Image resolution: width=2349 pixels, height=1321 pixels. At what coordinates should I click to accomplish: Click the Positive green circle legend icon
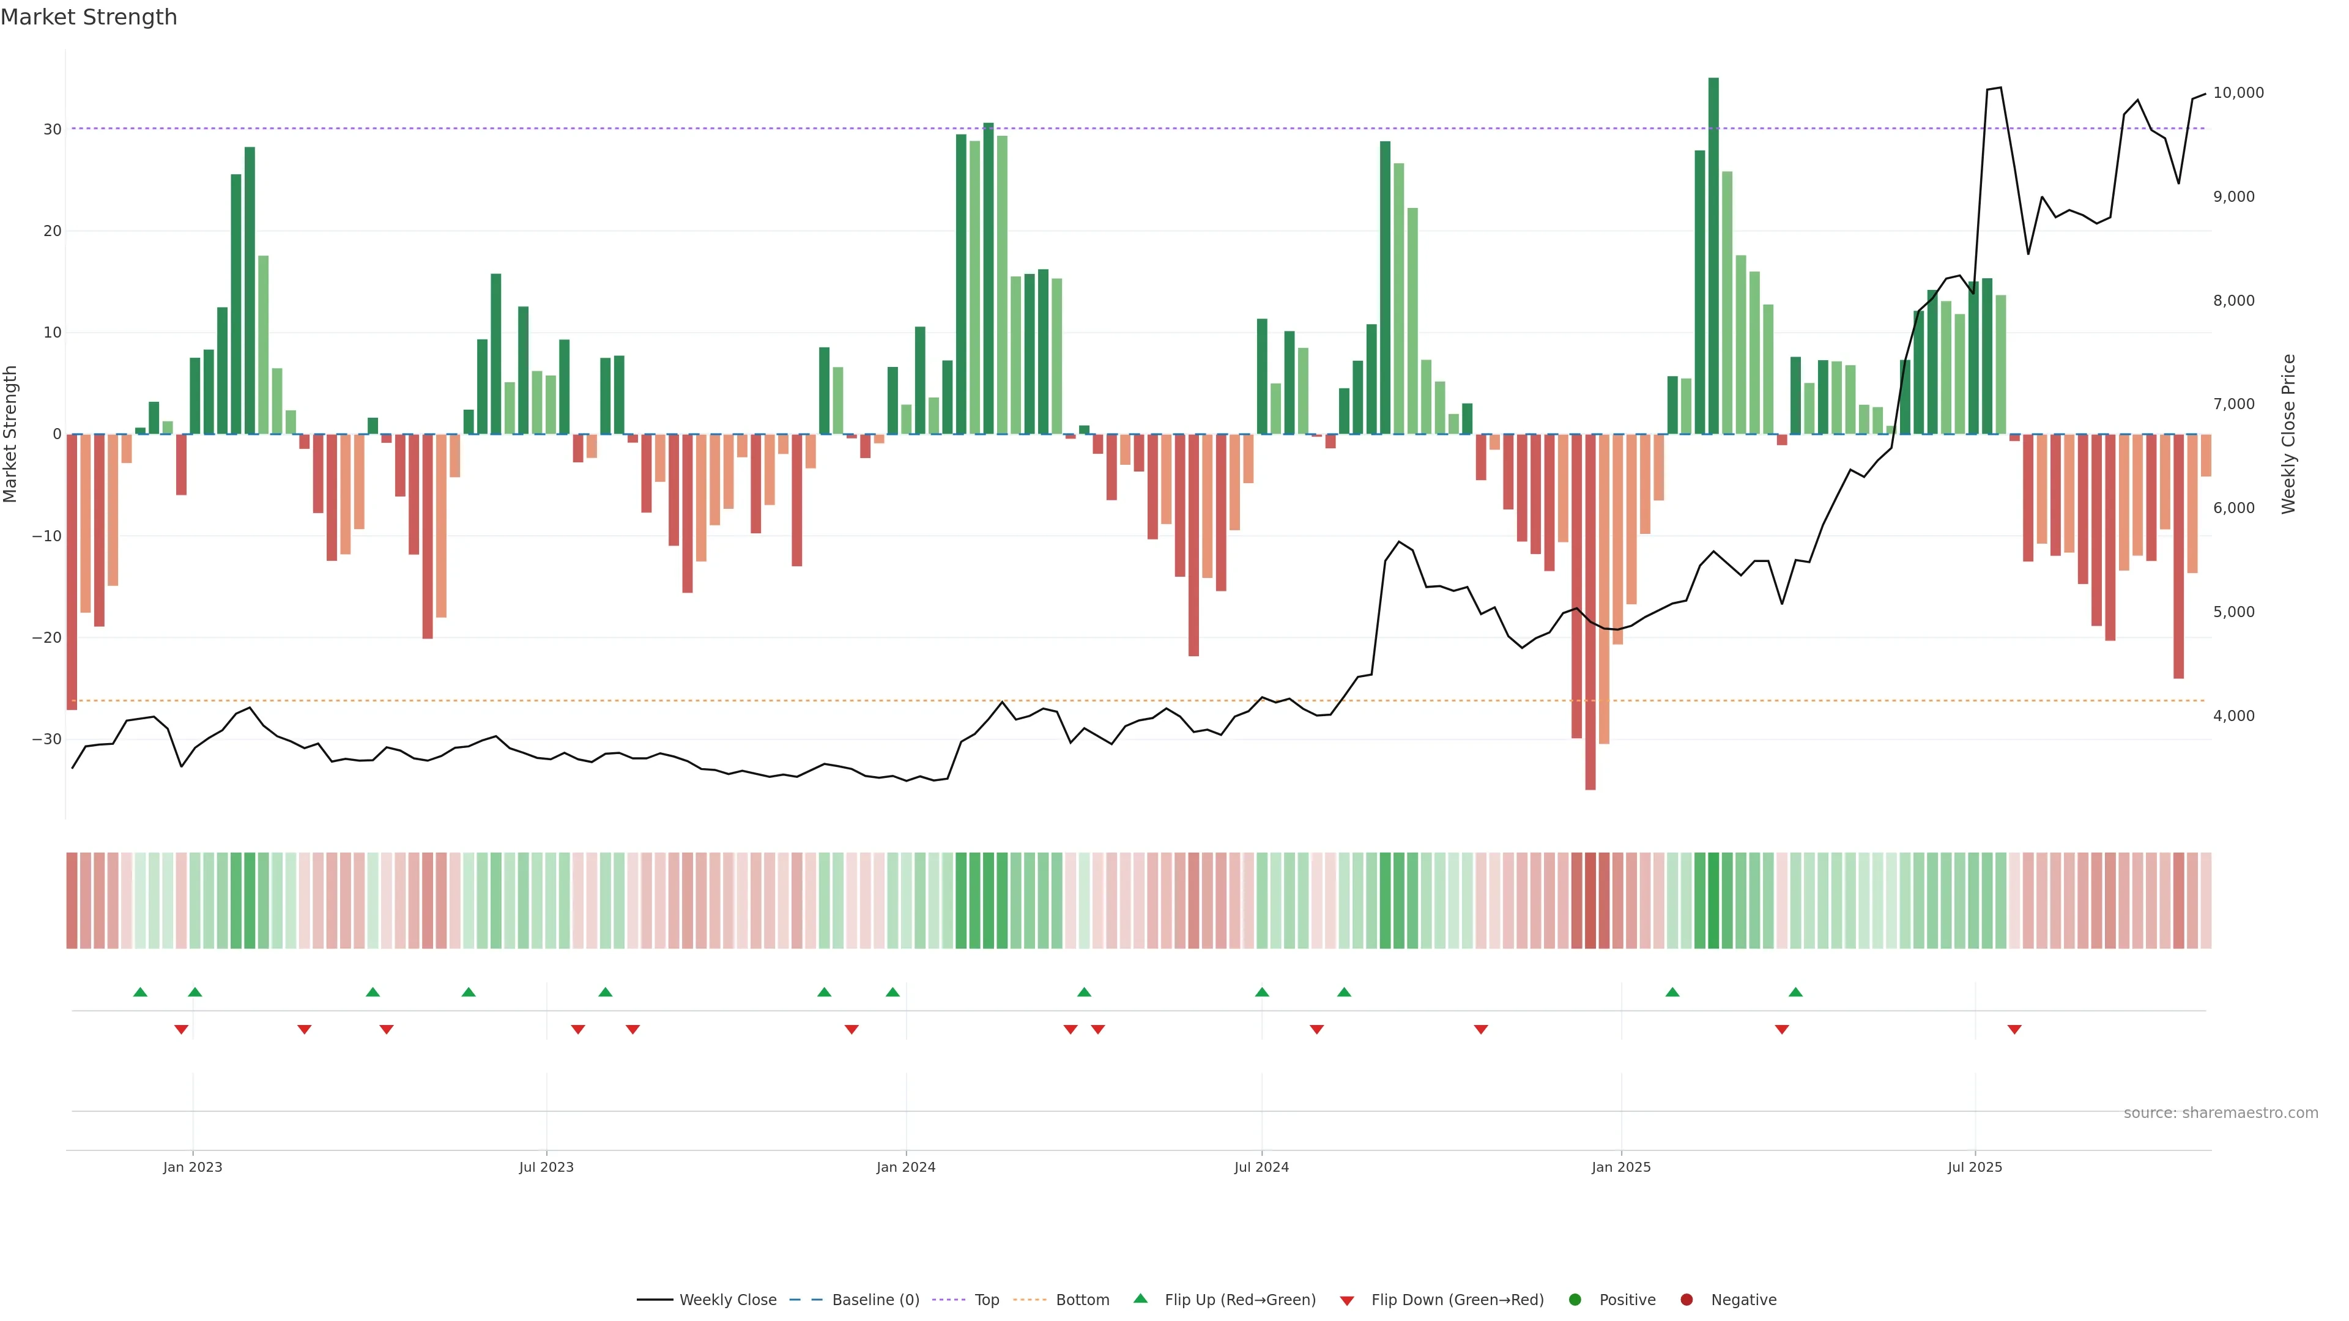click(1575, 1300)
